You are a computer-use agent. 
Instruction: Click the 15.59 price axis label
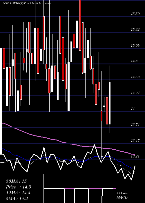(135, 14)
